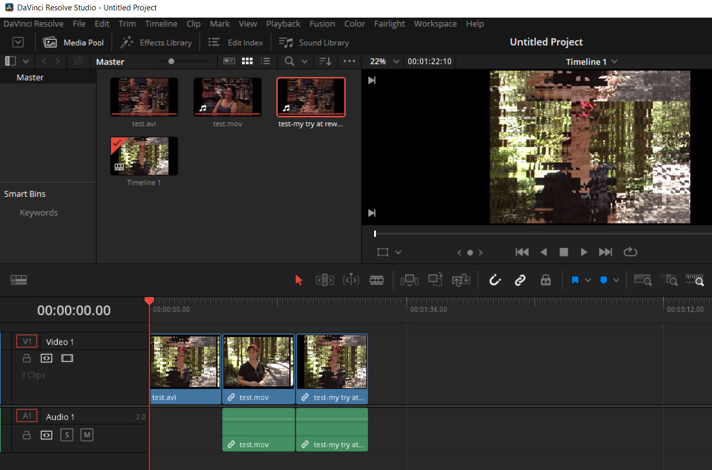Open viewer transform overlay dropdown

click(x=398, y=253)
